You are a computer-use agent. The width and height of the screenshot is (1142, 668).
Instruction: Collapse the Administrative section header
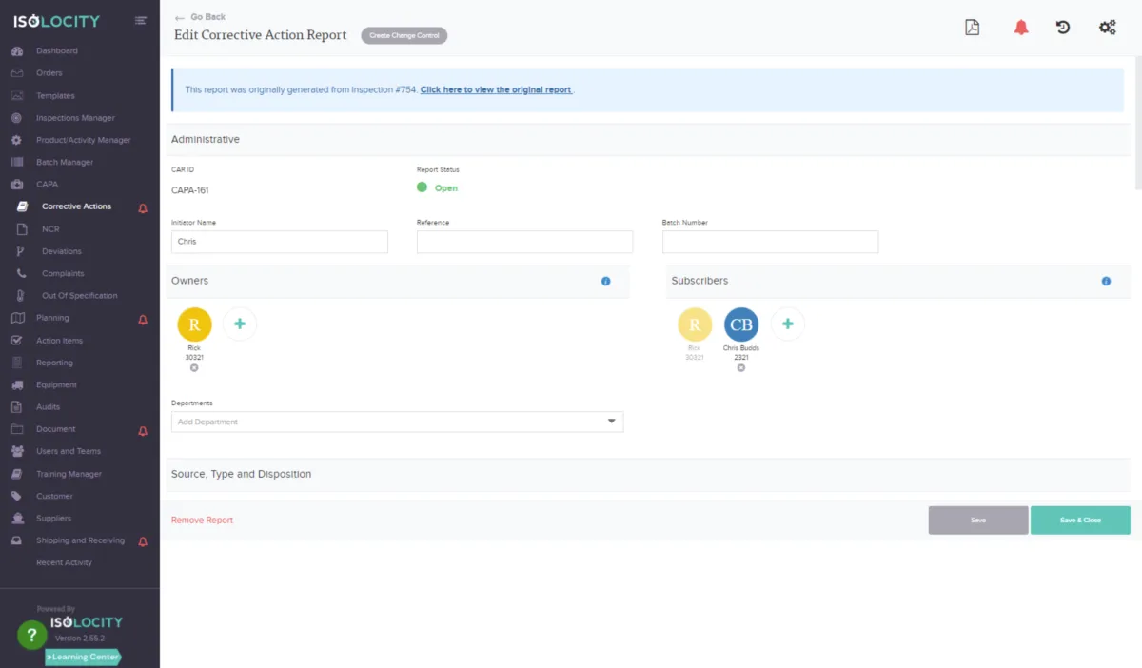pyautogui.click(x=648, y=139)
